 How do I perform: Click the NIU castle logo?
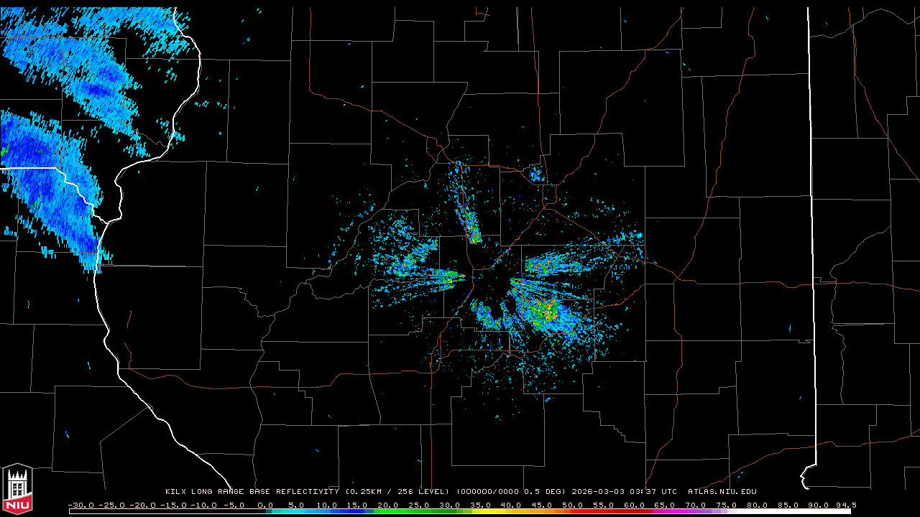tap(17, 488)
